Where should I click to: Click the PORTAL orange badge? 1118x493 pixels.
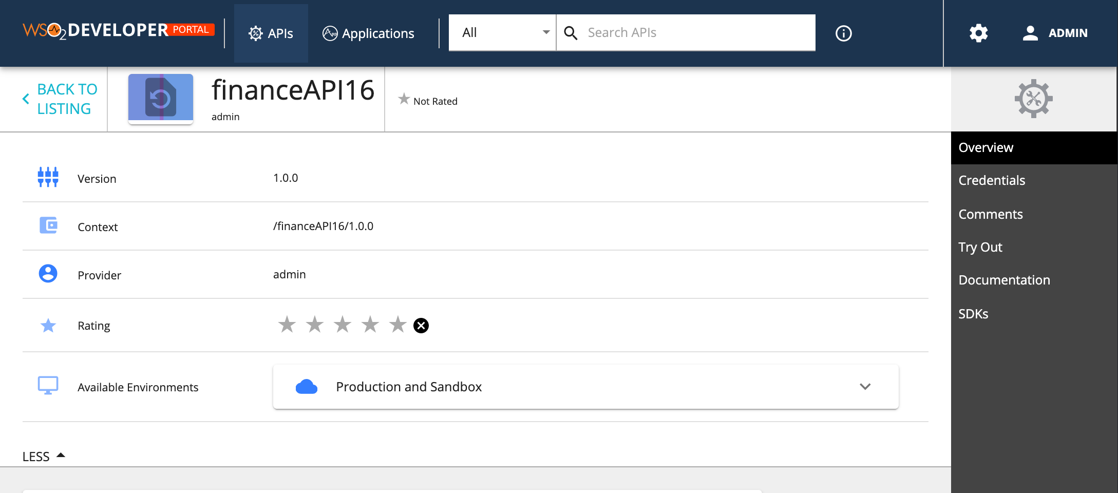pyautogui.click(x=191, y=29)
